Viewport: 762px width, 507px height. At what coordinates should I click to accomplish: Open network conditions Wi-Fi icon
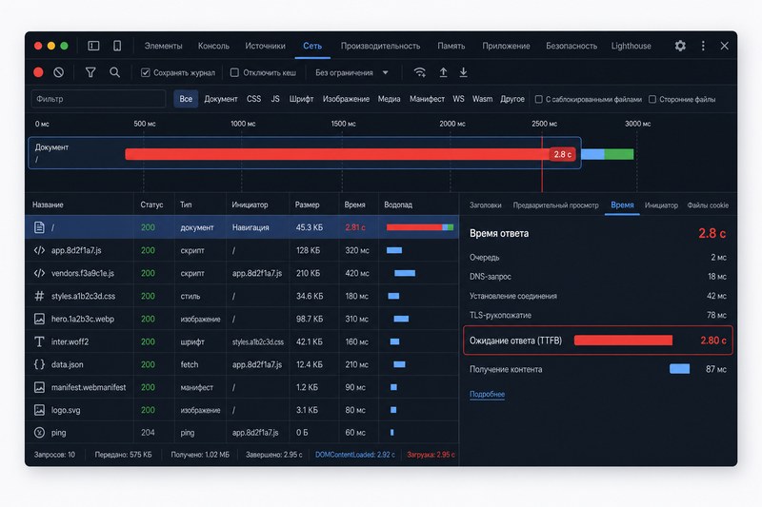420,72
